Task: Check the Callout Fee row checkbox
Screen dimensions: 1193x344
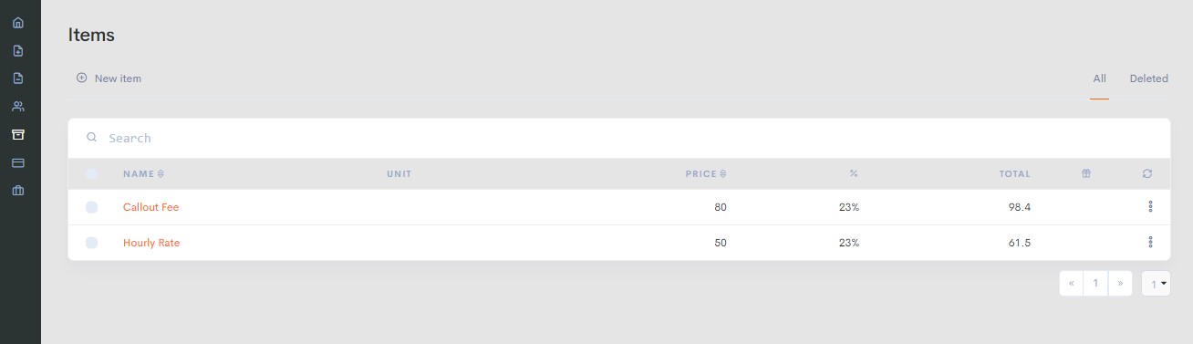Action: point(91,207)
